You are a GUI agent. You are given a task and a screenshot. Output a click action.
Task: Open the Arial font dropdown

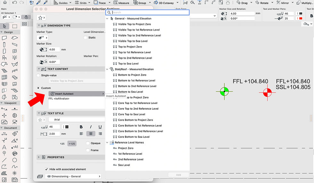pos(77,120)
